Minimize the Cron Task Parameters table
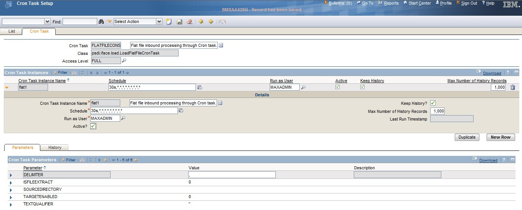 (x=513, y=160)
